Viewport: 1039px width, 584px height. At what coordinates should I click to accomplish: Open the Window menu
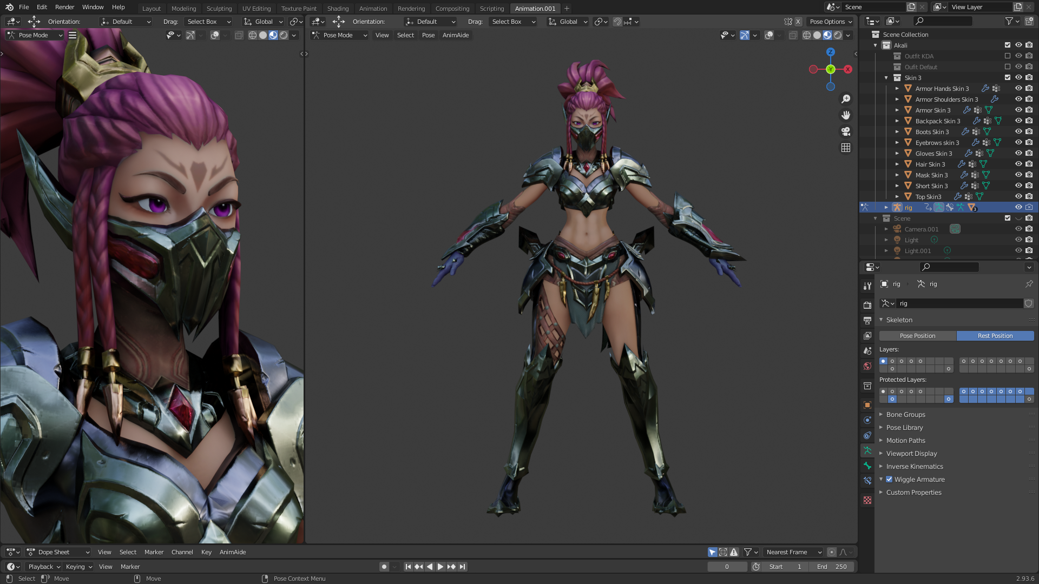point(93,7)
